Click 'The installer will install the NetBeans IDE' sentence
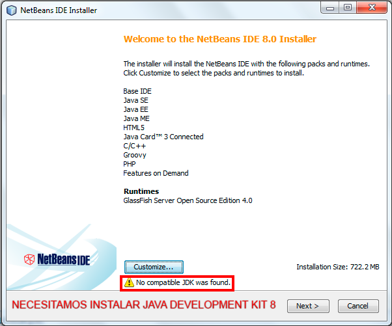The height and width of the screenshot is (326, 392). [x=246, y=64]
